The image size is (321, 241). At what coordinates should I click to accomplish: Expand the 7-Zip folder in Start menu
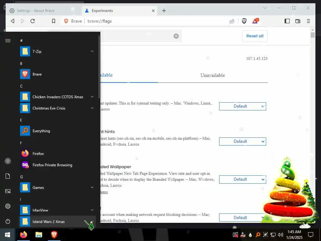pyautogui.click(x=57, y=51)
